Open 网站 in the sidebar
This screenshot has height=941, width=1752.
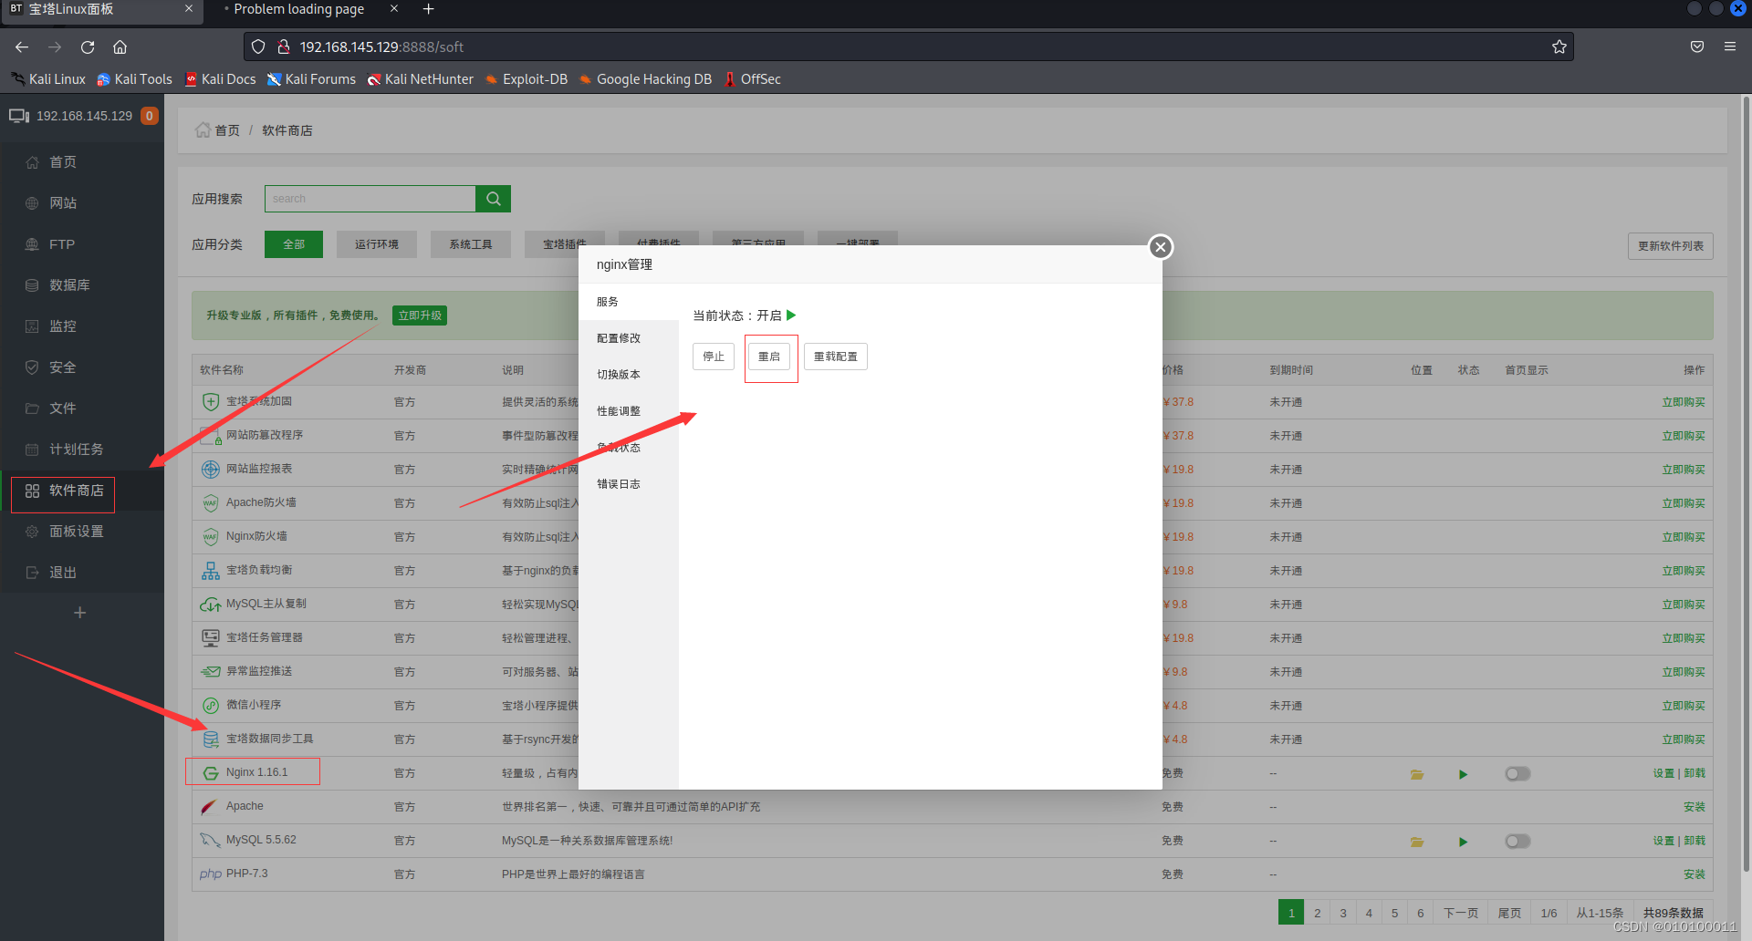point(63,203)
